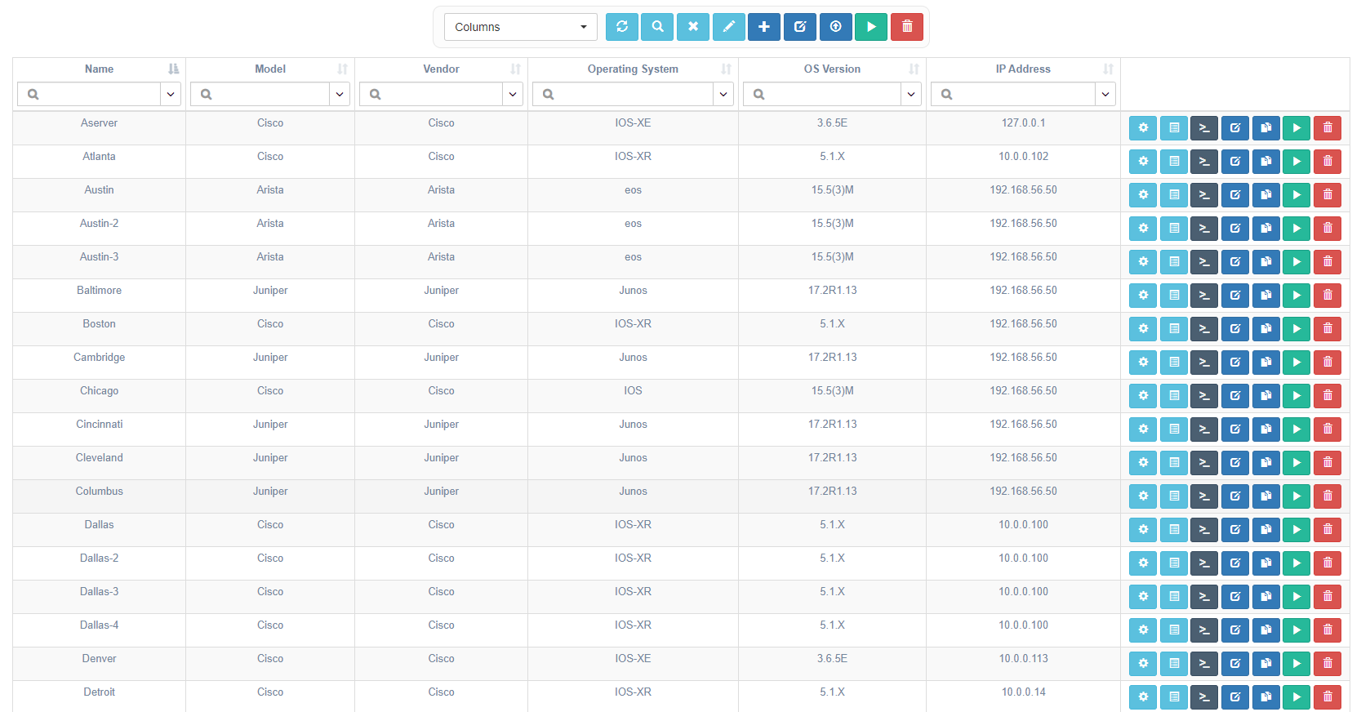Clear search with top toolbar X icon
This screenshot has width=1361, height=712.
(693, 27)
